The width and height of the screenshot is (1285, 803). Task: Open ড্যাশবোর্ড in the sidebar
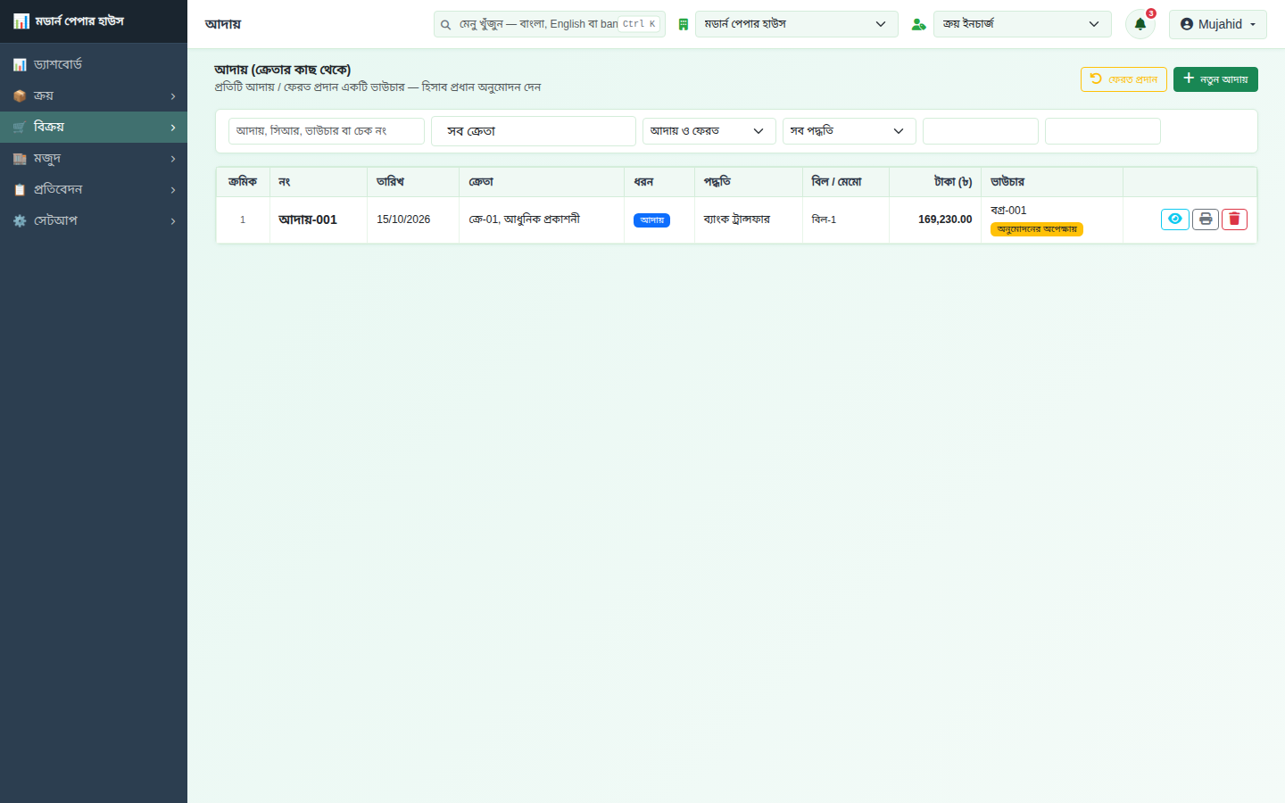pos(94,64)
